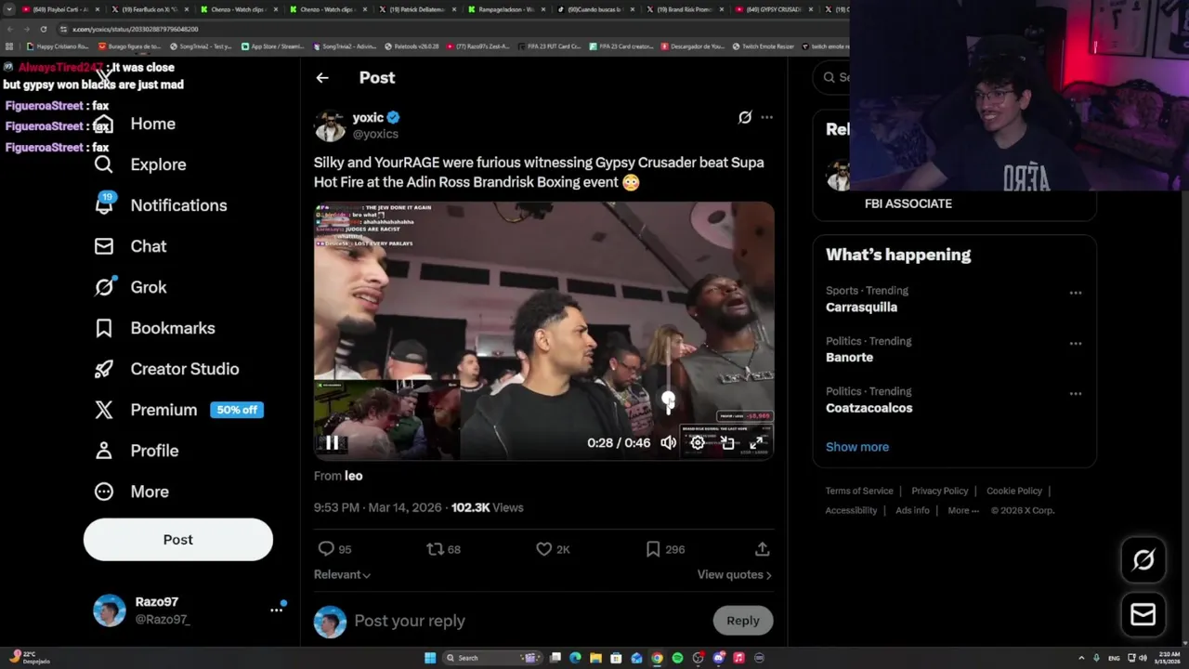Expand the footer More menu

[x=963, y=510]
